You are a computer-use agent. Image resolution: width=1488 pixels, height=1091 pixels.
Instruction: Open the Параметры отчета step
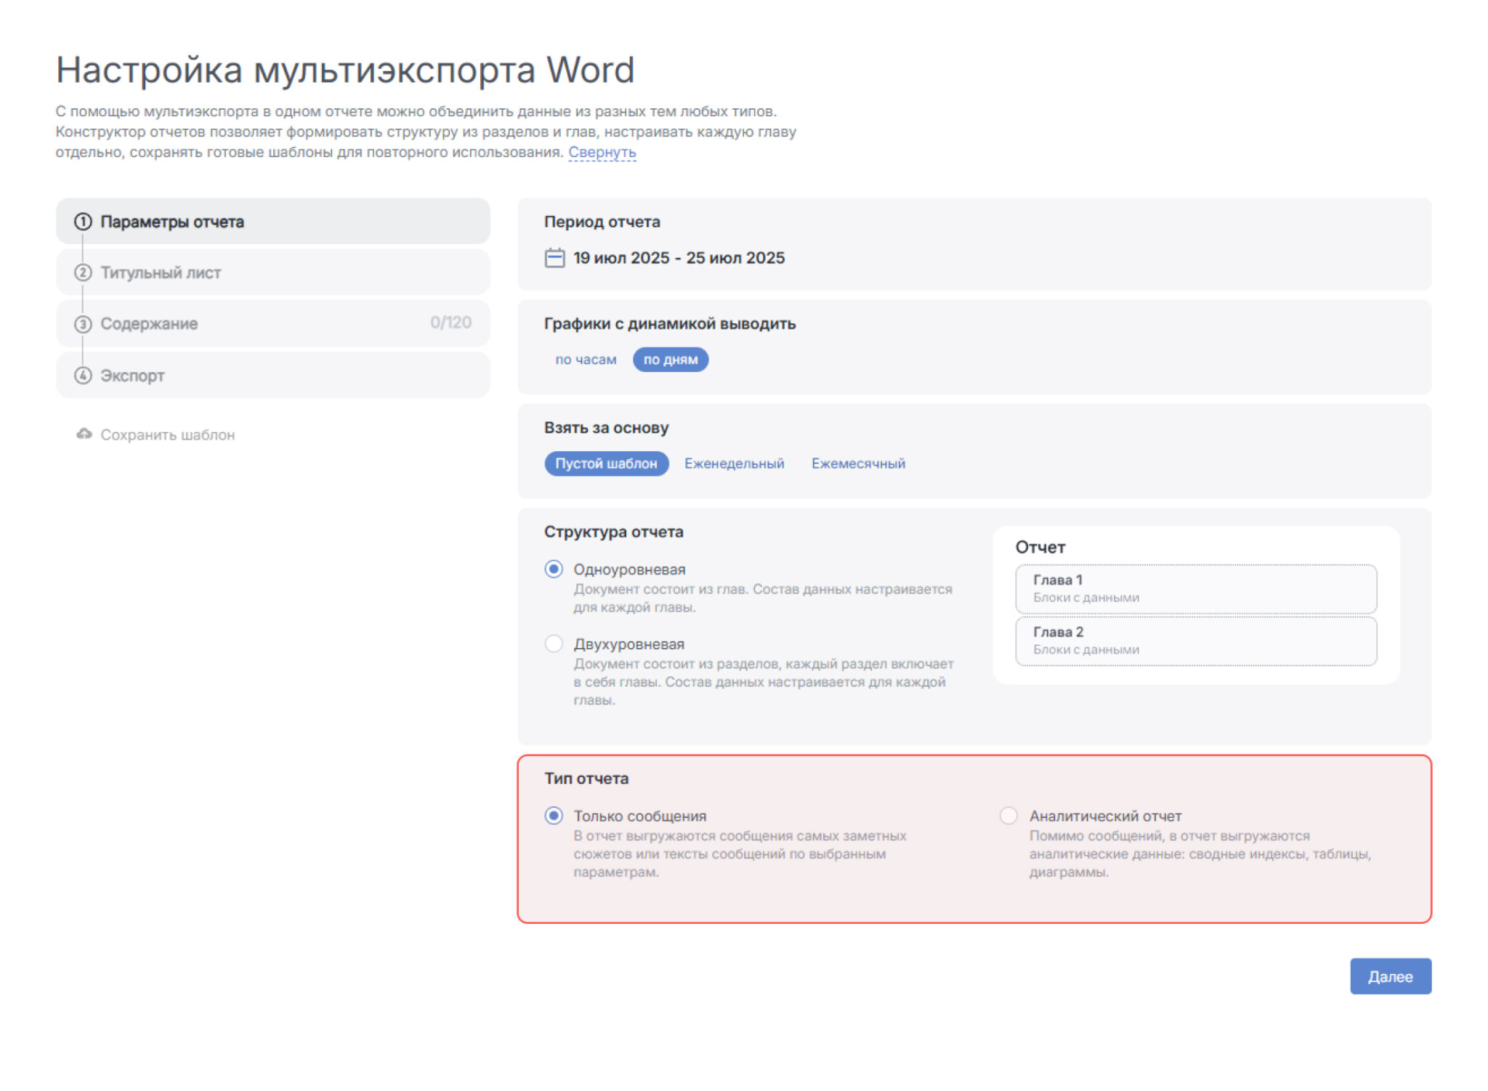coord(273,222)
